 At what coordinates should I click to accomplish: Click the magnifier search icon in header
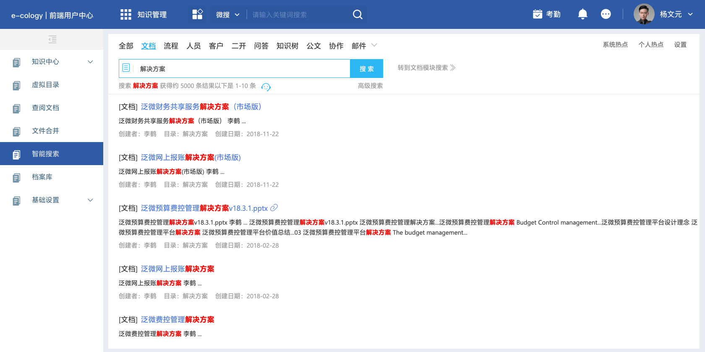pyautogui.click(x=358, y=15)
